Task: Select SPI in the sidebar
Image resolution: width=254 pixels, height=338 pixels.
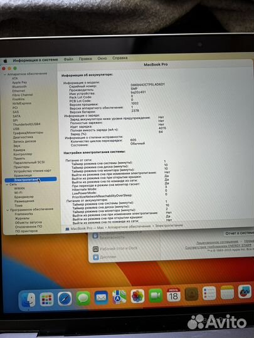Action: point(15,121)
